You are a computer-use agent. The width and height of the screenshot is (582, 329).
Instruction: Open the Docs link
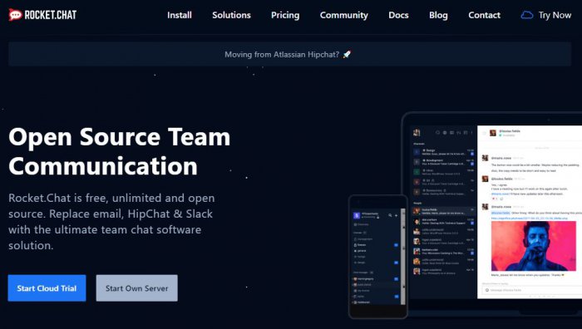(398, 15)
